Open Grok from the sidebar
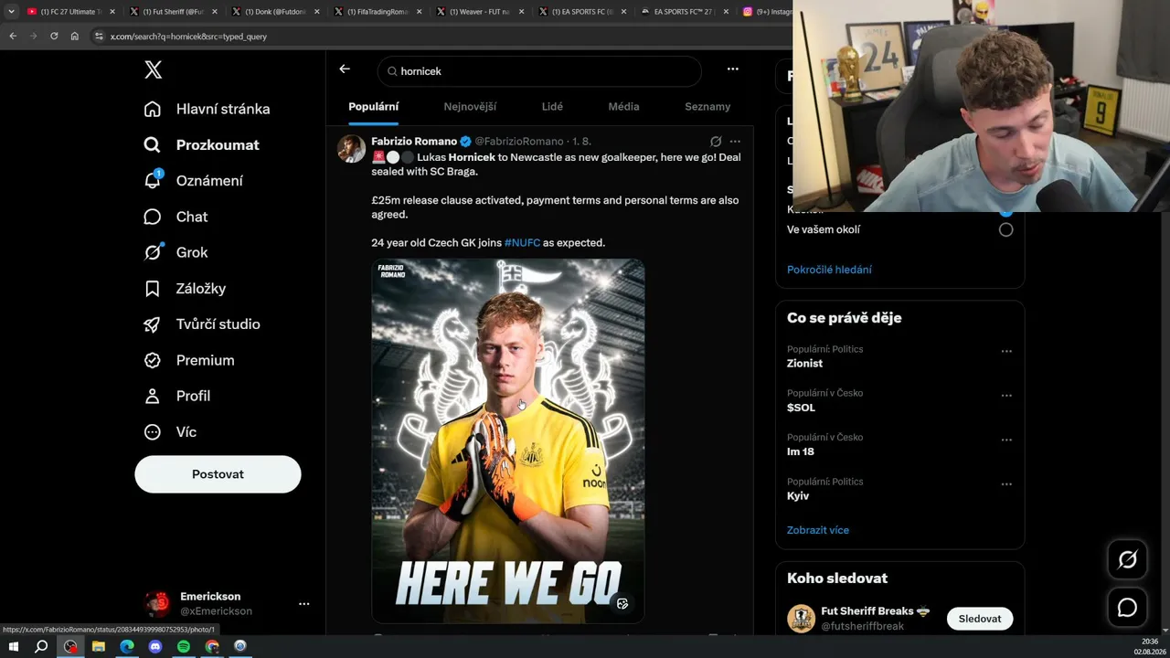This screenshot has height=658, width=1170. coord(175,252)
